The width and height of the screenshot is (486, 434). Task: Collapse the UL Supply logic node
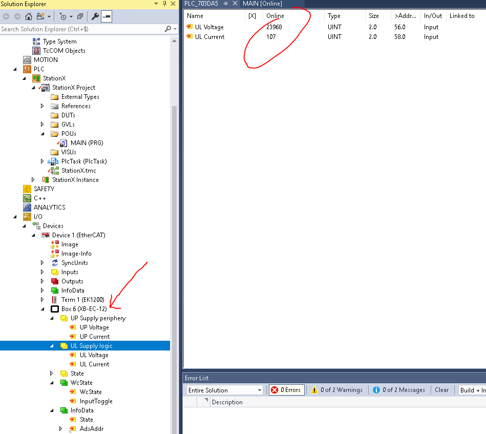[x=52, y=346]
